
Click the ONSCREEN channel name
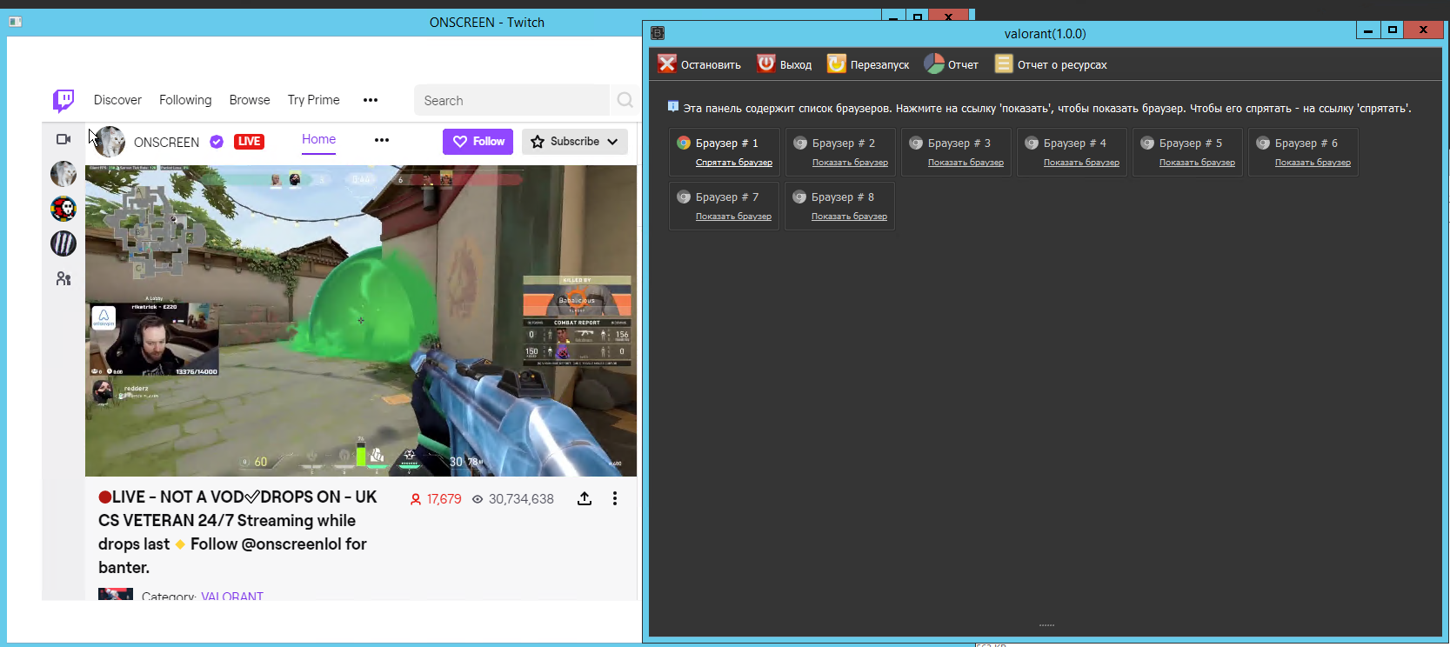pyautogui.click(x=166, y=143)
